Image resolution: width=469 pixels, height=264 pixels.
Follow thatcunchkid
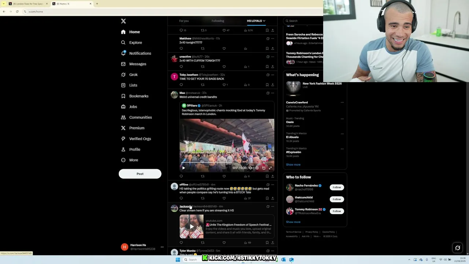click(x=337, y=199)
